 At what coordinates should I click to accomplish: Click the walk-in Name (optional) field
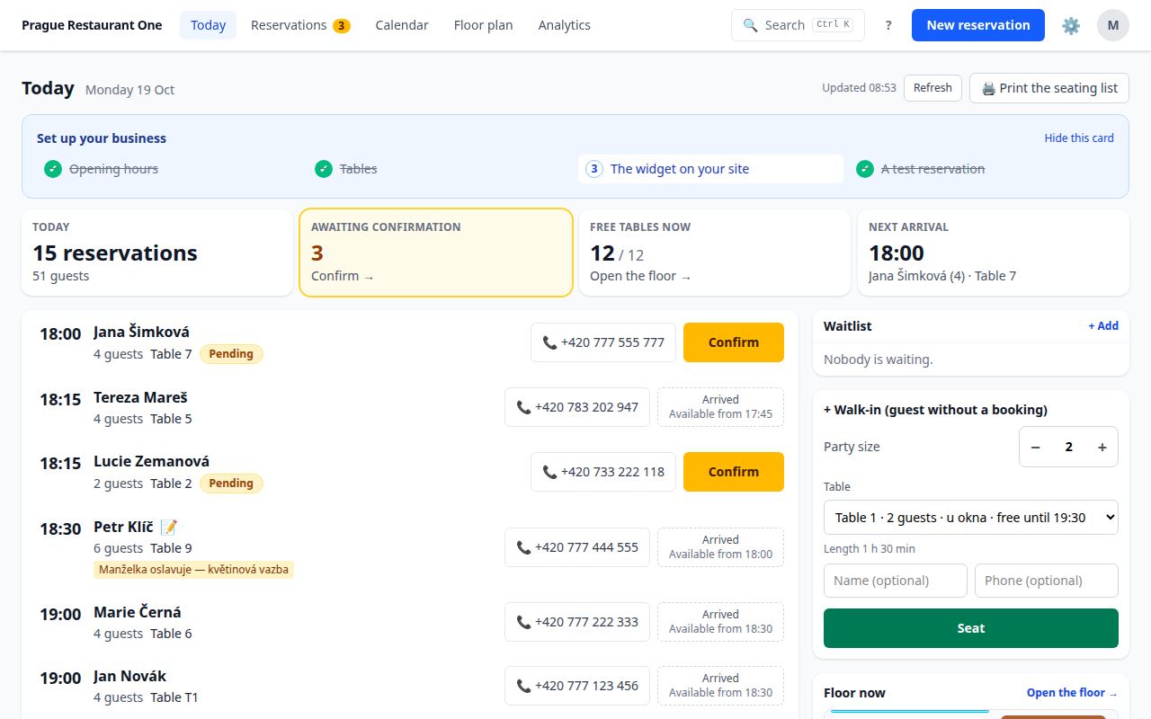coord(896,581)
